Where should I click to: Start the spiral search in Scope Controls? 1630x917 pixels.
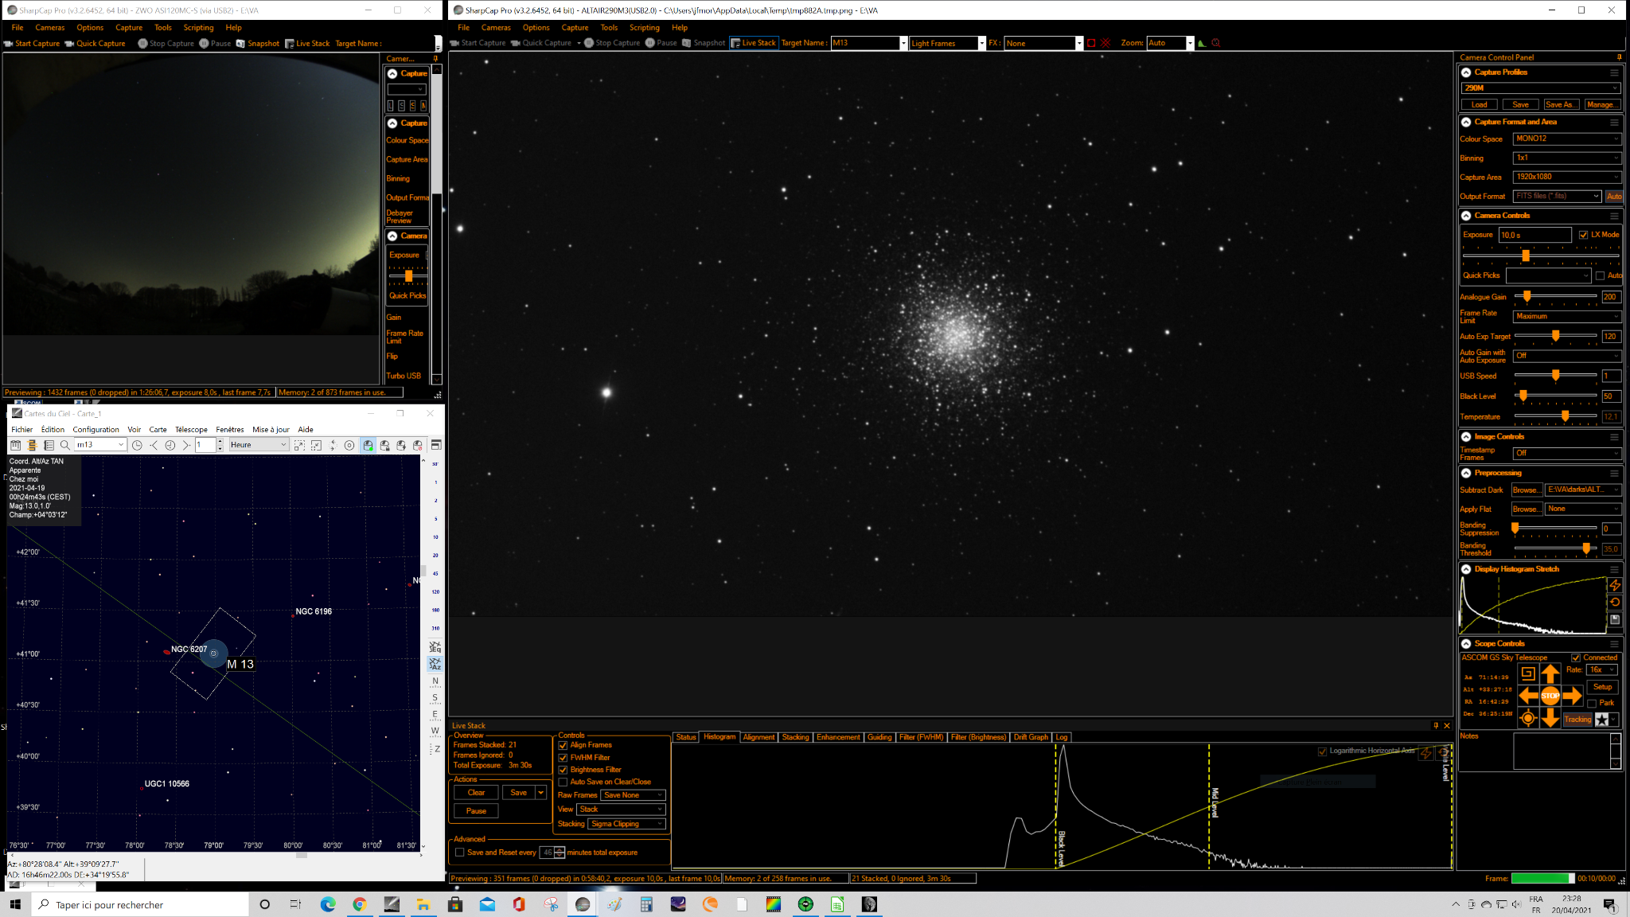(1527, 673)
